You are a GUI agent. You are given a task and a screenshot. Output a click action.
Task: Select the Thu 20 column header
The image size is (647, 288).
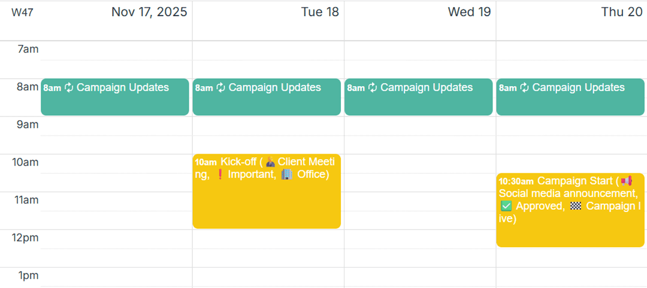[x=621, y=12]
